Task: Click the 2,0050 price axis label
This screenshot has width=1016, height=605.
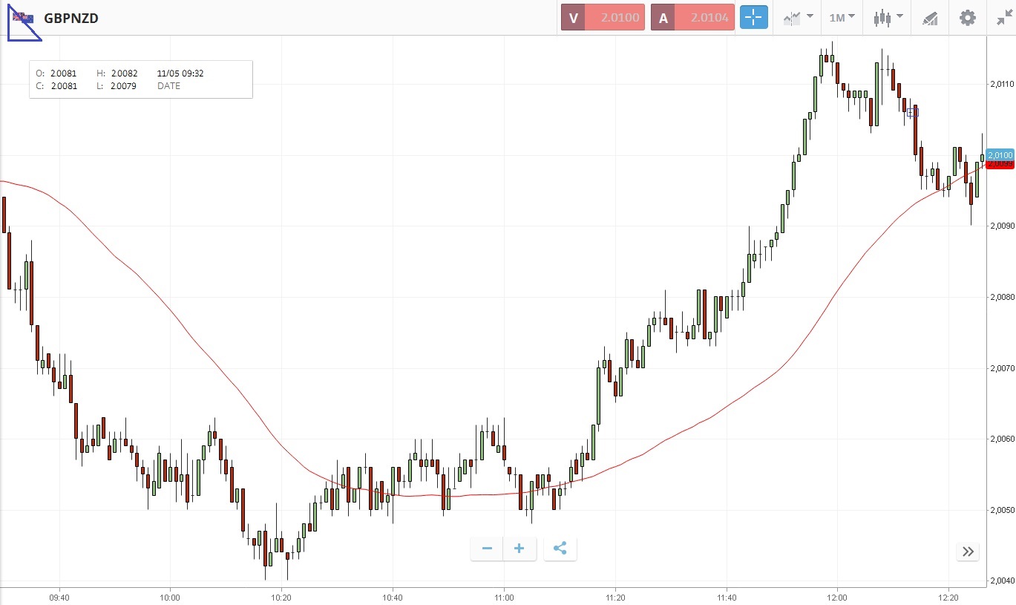Action: coord(1002,510)
